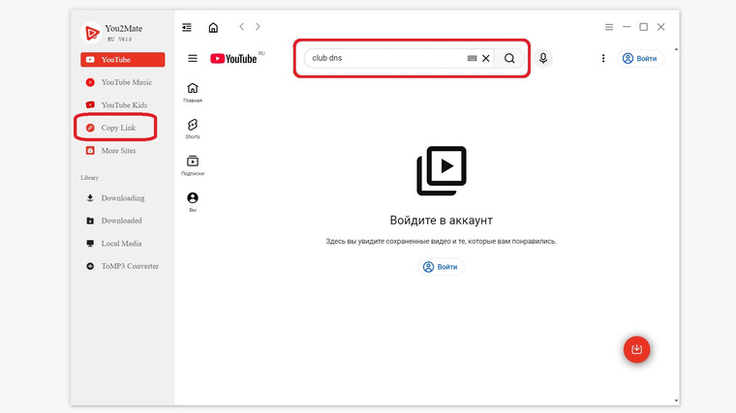Click the red floating download button

(636, 349)
